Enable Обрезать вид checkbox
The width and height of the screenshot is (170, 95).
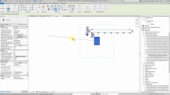(15, 52)
